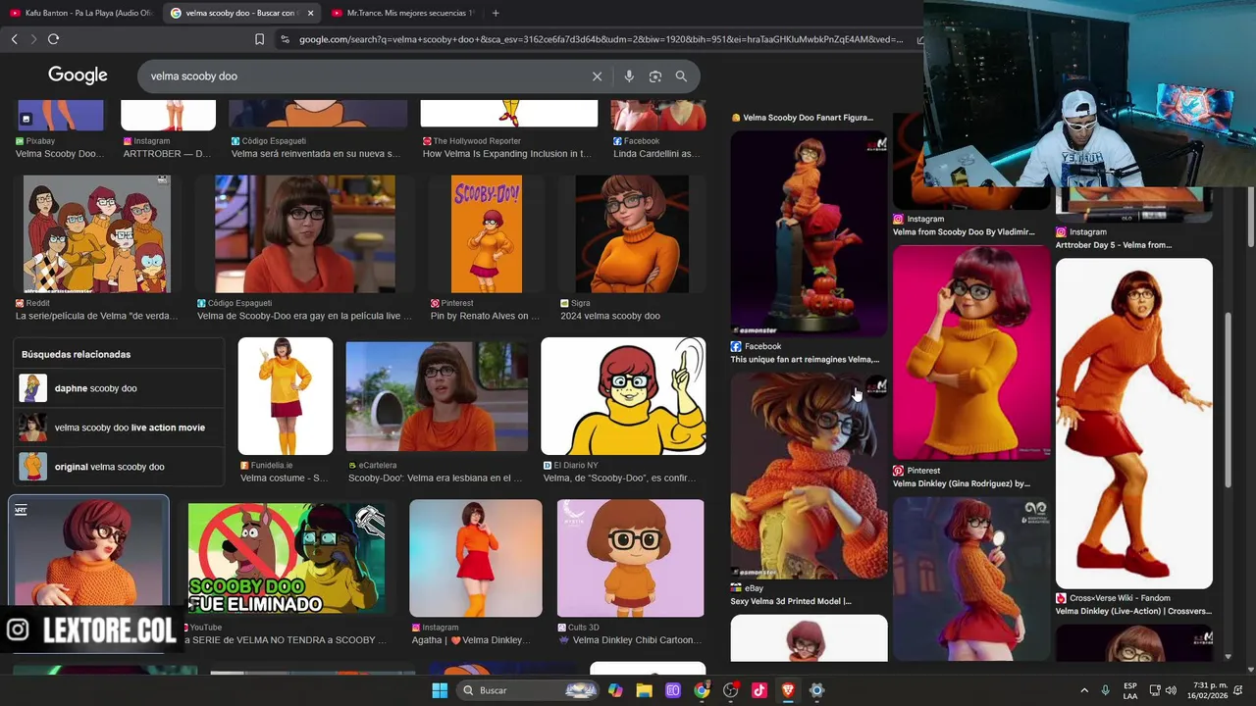The width and height of the screenshot is (1256, 706).
Task: Open Cross×Verse Wiki live-action Velma image
Action: (1134, 424)
